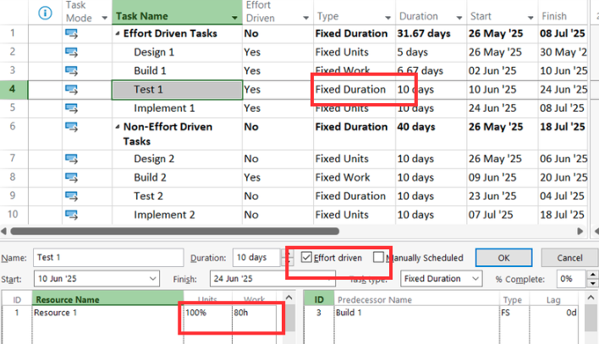Click the 100% units cell for Resource 1
Viewport: 599px width, 344px height.
(208, 313)
